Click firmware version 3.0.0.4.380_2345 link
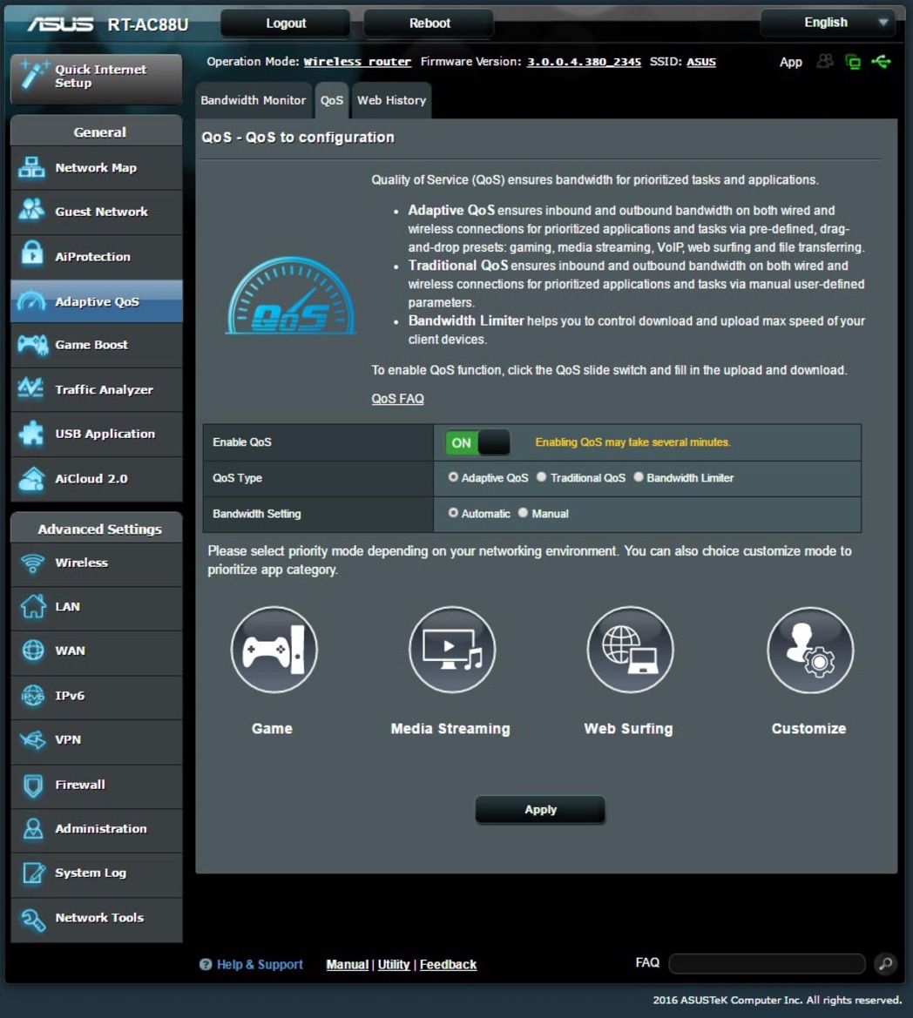The width and height of the screenshot is (913, 1018). (x=584, y=62)
